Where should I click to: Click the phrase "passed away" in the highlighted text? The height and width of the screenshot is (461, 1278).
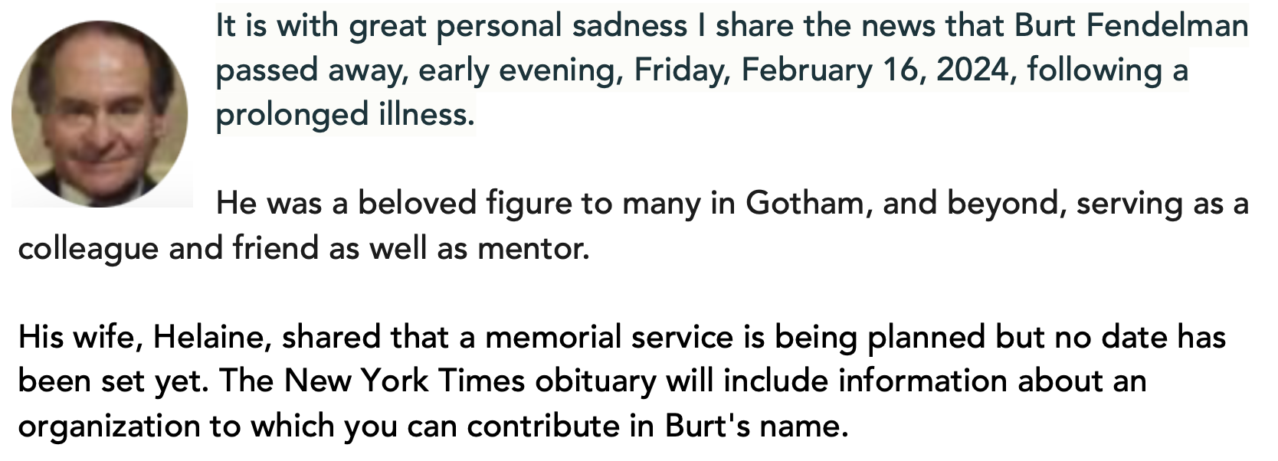tap(309, 70)
